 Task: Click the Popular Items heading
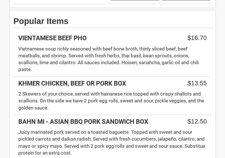click(x=41, y=21)
